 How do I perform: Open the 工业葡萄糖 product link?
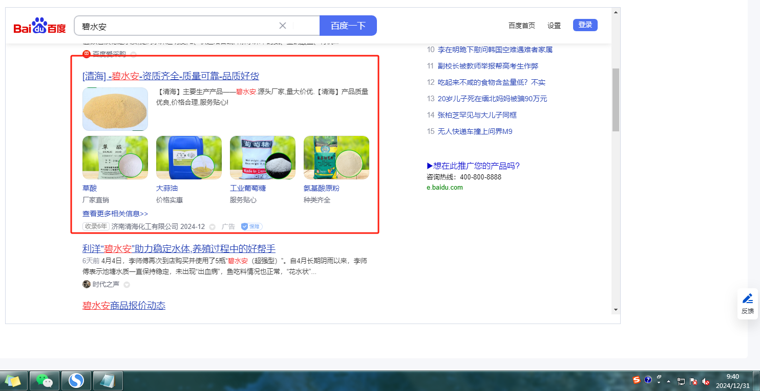tap(248, 188)
